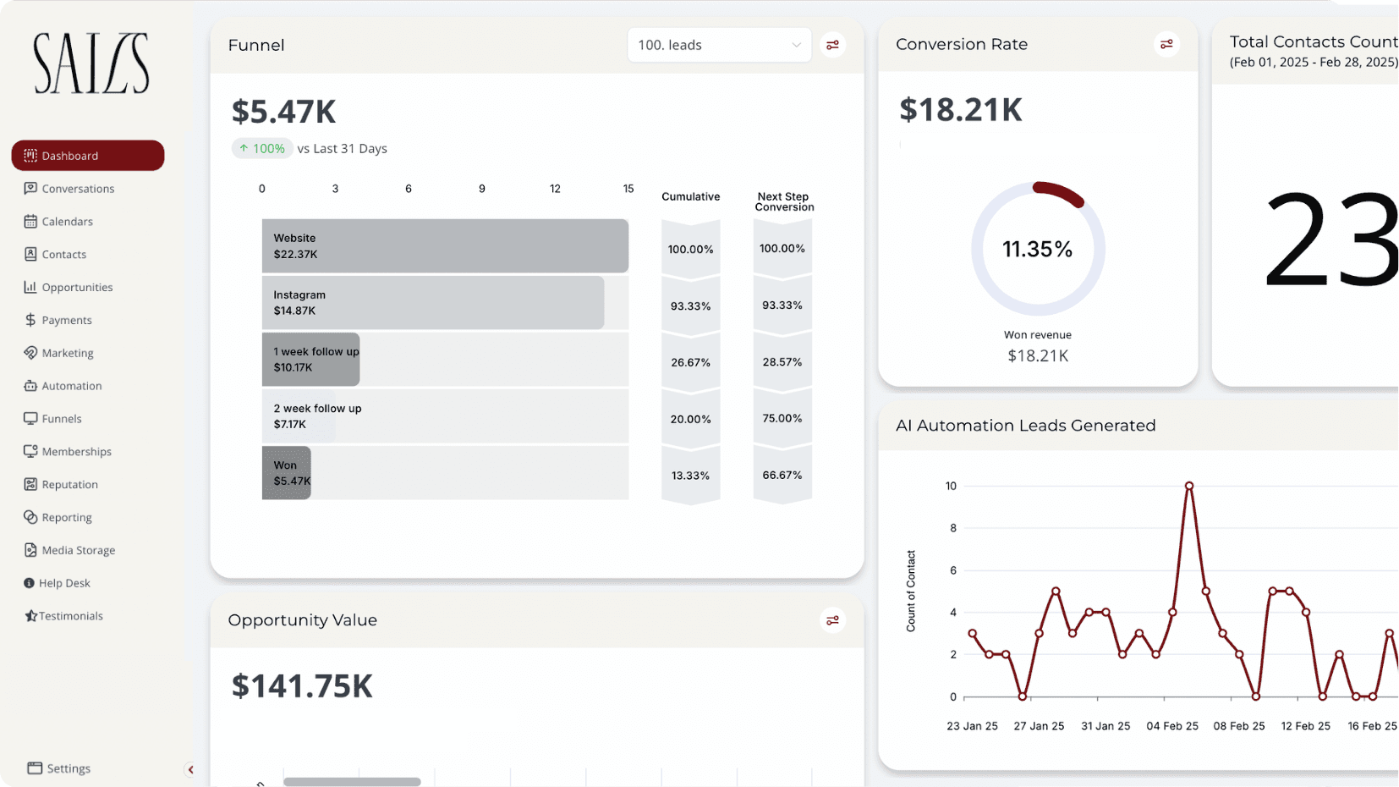Click '04 Feb 25' axis label
The height and width of the screenshot is (787, 1399).
(x=1172, y=726)
